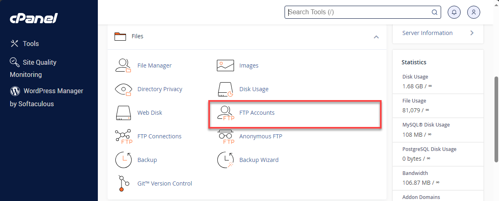Click the "0 bytes / ∞" value
The width and height of the screenshot is (499, 201).
tap(416, 158)
